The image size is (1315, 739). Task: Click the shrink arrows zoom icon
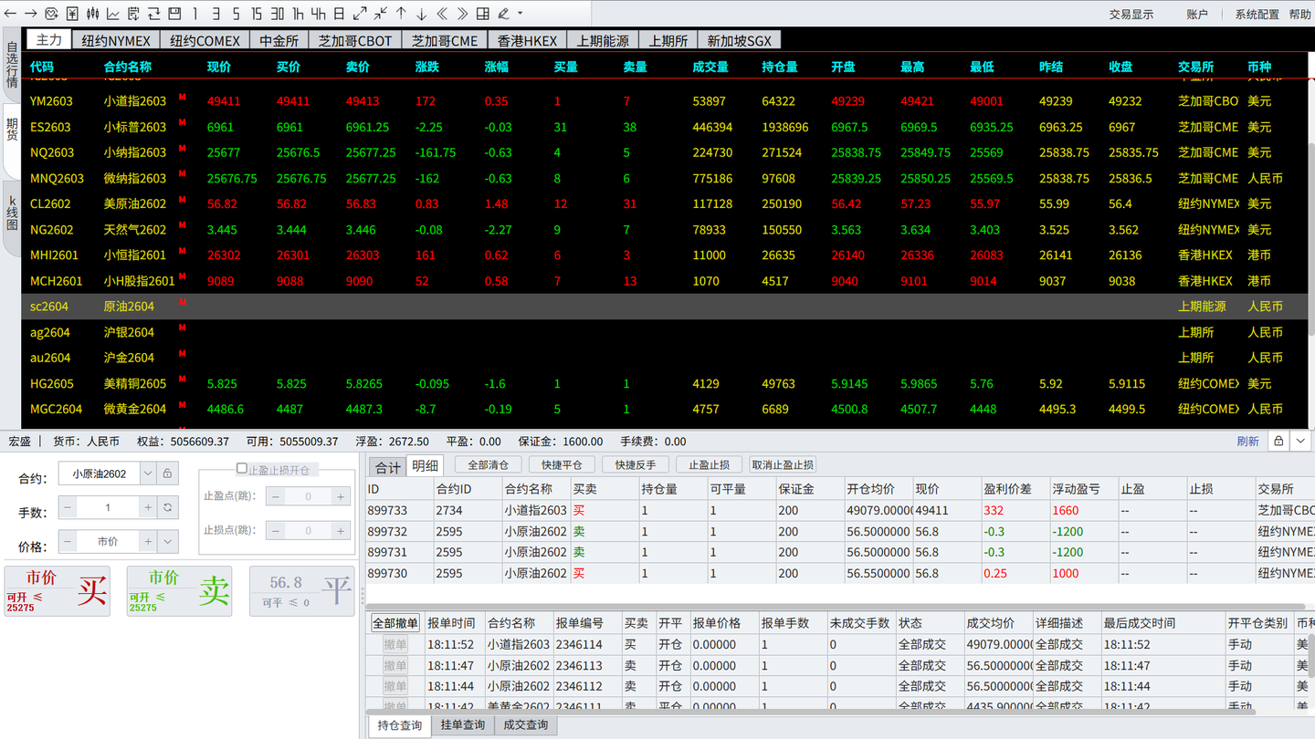coord(380,14)
